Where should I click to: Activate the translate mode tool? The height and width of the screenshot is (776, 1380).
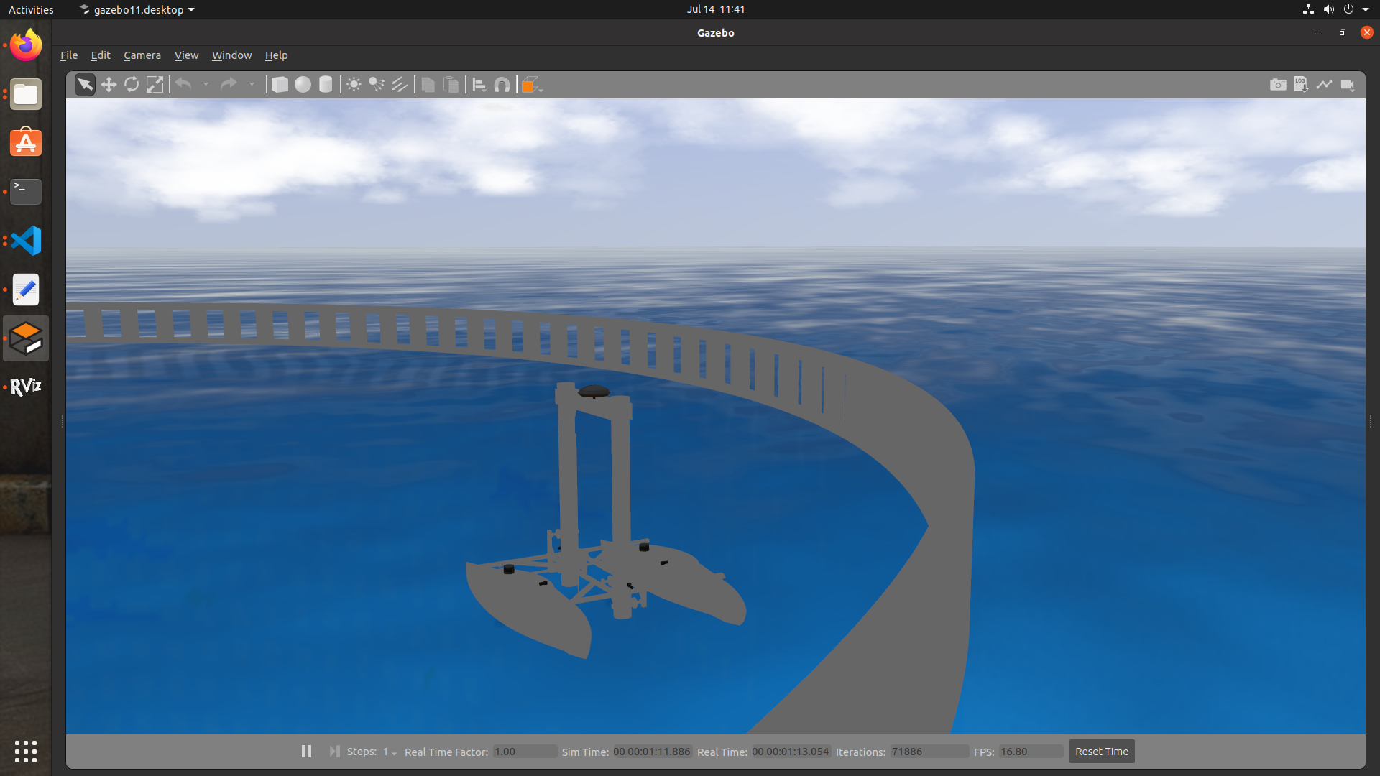click(109, 85)
